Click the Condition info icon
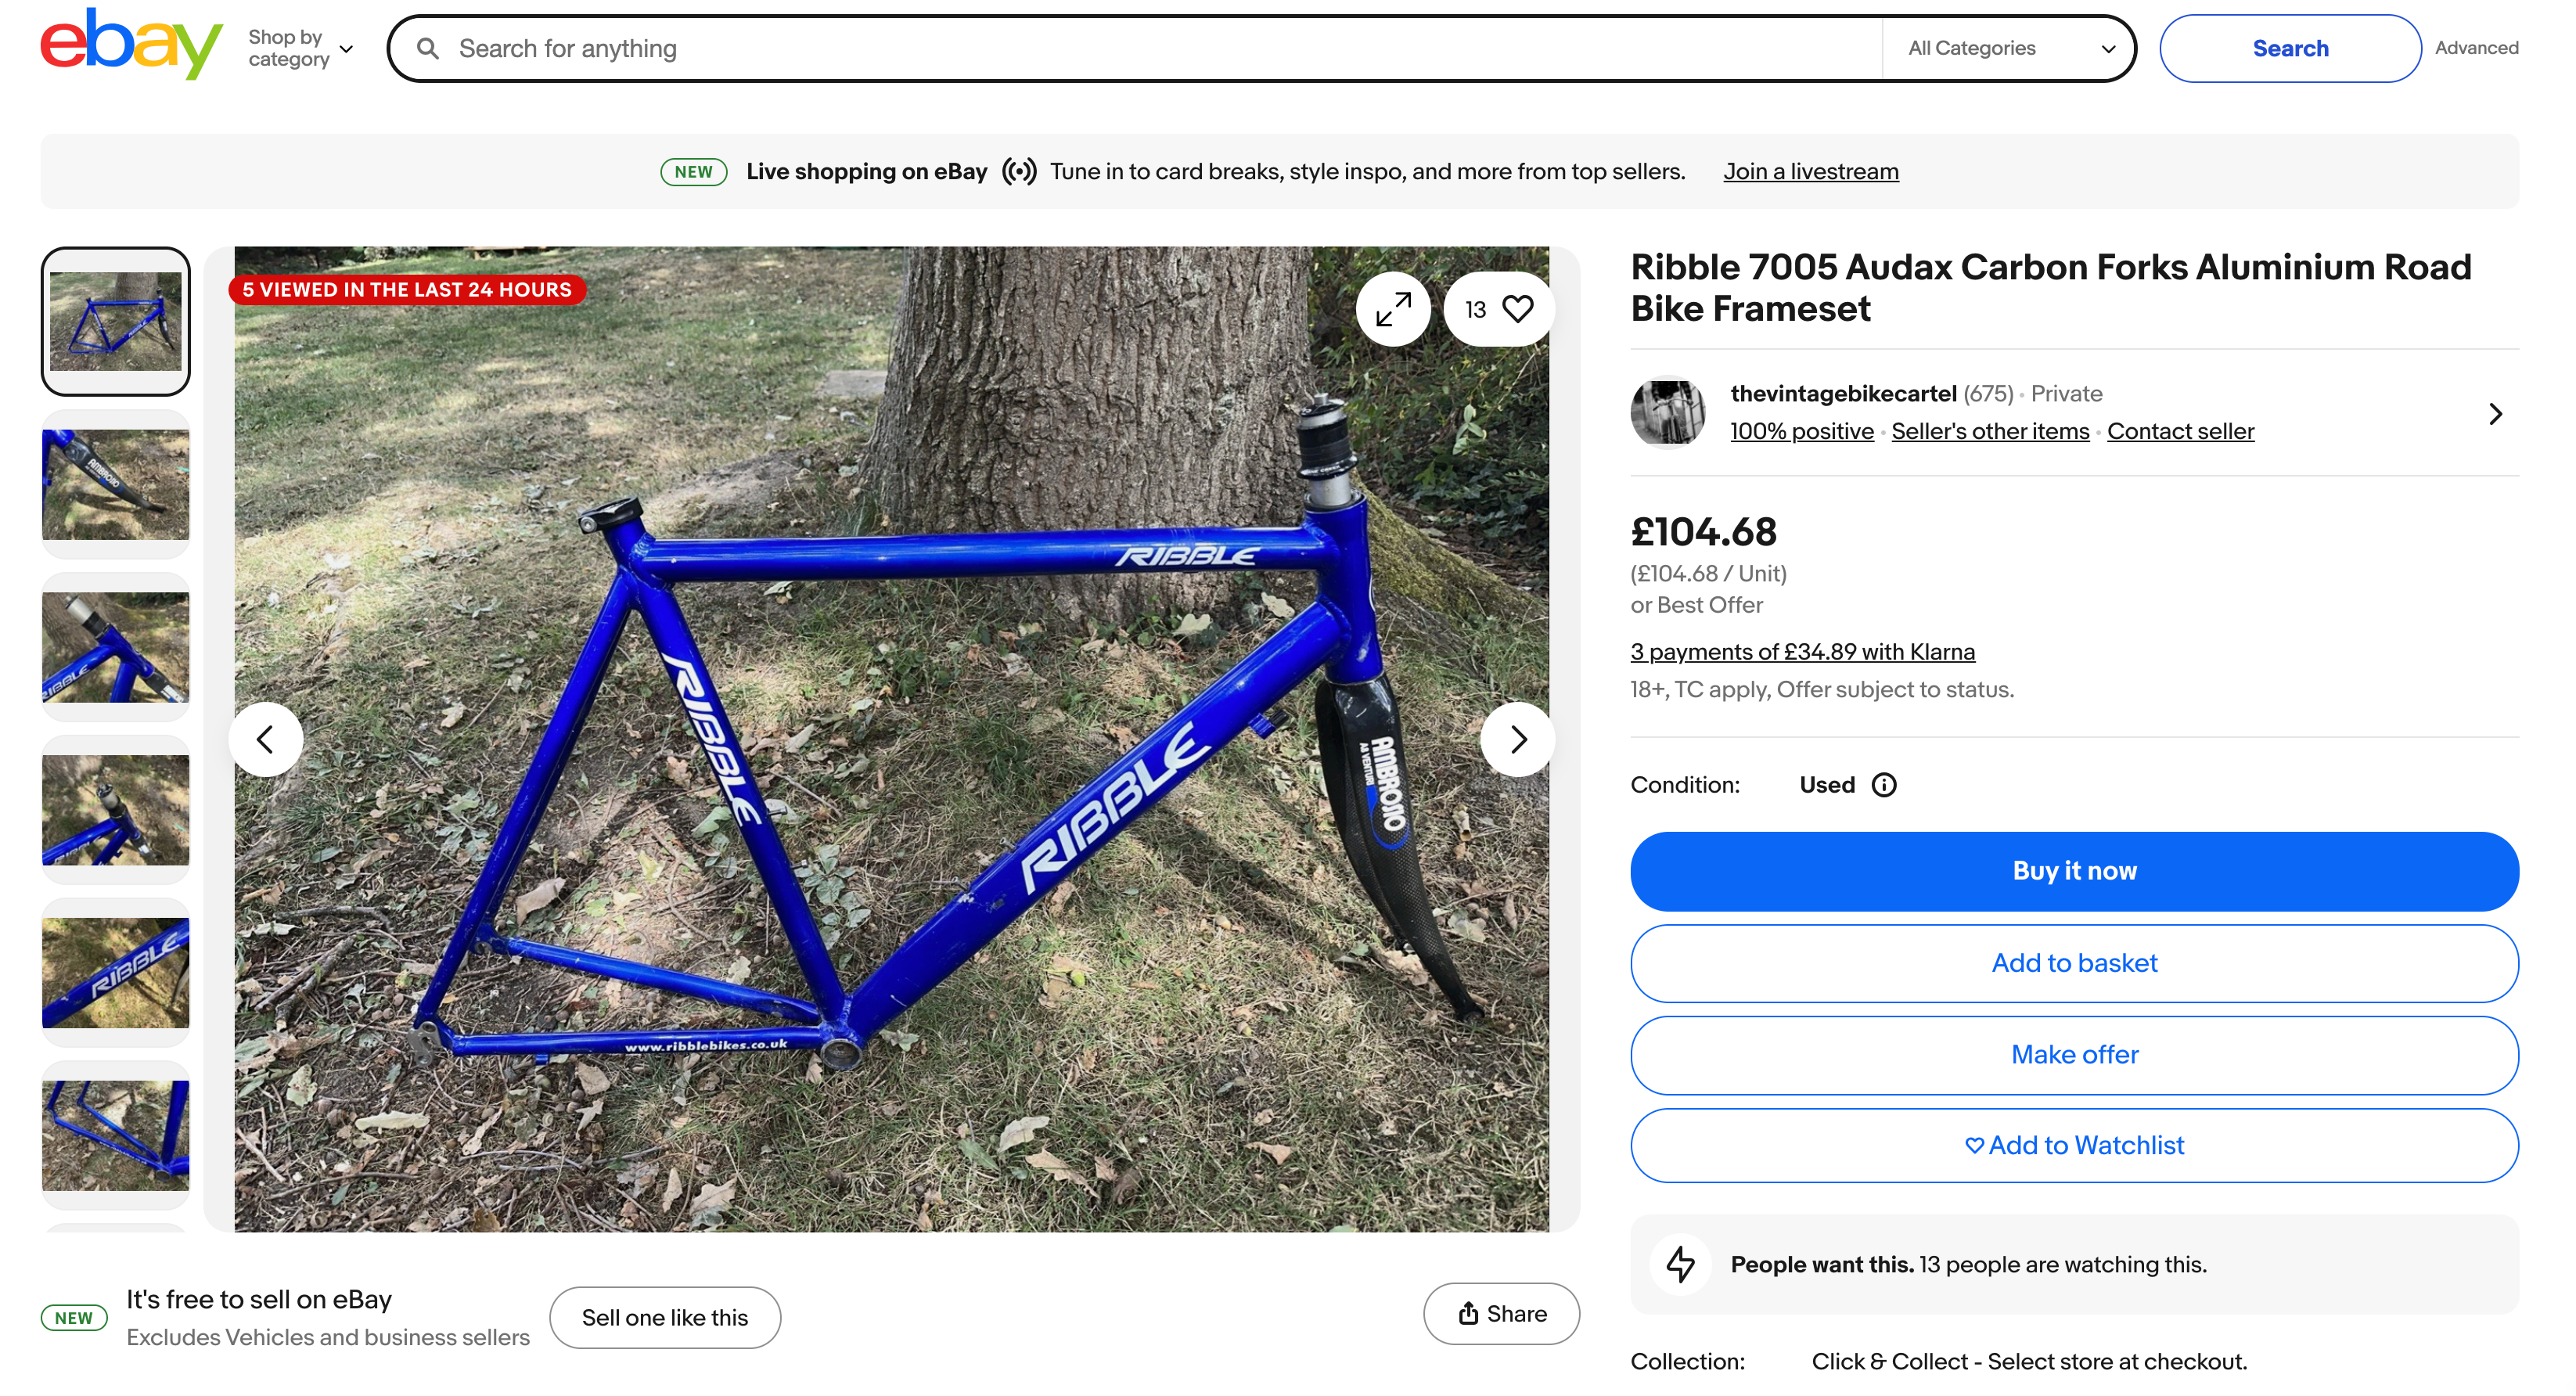 pos(1884,785)
